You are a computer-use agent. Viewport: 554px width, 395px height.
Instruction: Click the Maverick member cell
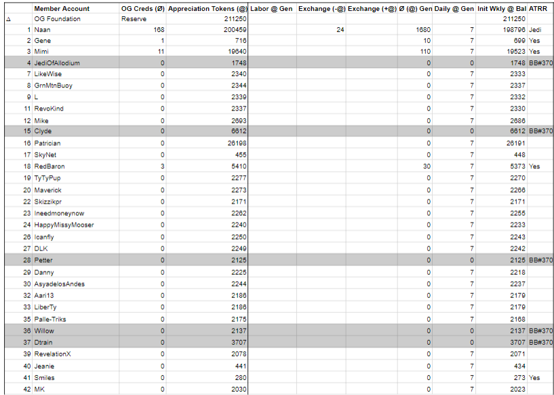click(76, 190)
